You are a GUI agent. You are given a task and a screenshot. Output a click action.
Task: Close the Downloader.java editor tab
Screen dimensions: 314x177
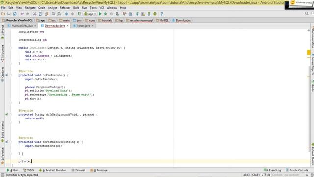tap(68, 26)
